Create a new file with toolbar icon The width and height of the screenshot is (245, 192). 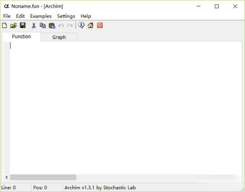coord(4,25)
